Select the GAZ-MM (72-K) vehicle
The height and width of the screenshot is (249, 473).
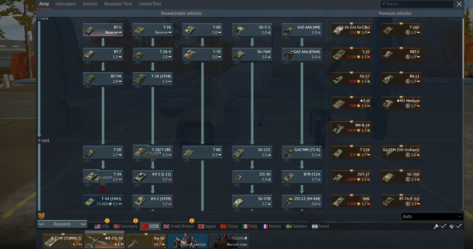(302, 152)
